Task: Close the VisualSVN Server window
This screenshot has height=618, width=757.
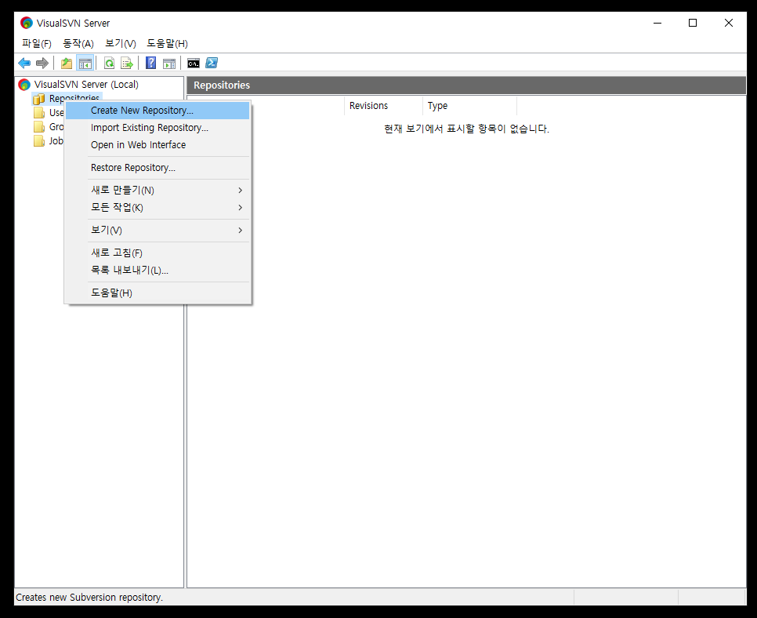Action: point(729,23)
